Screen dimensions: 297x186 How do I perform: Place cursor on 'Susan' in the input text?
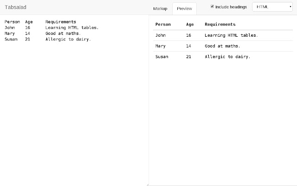pos(11,39)
